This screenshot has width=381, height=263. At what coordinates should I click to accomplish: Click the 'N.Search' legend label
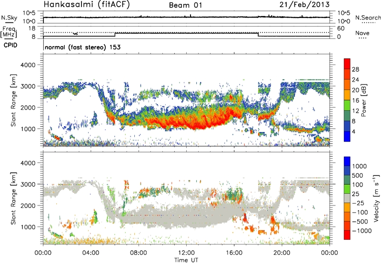368,18
